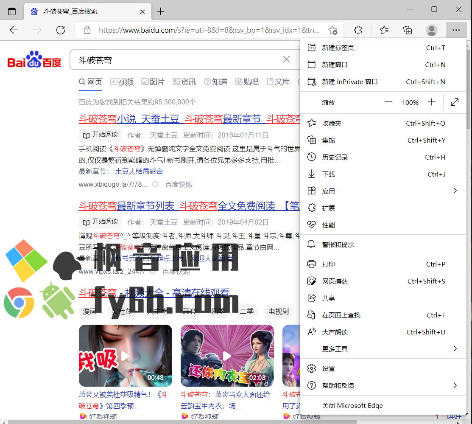This screenshot has height=424, width=472.
Task: Expand the 更多工具 submenu
Action: pos(383,349)
